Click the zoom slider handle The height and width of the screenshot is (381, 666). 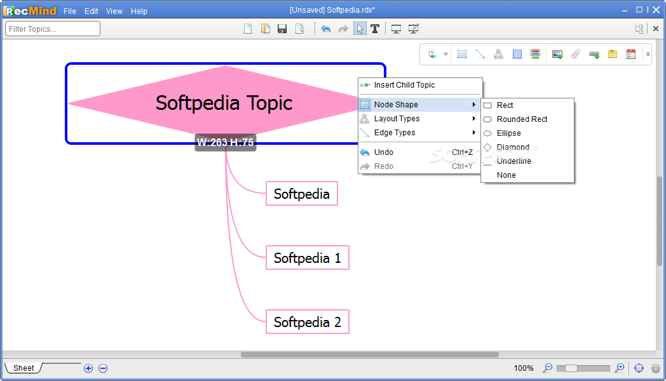571,368
